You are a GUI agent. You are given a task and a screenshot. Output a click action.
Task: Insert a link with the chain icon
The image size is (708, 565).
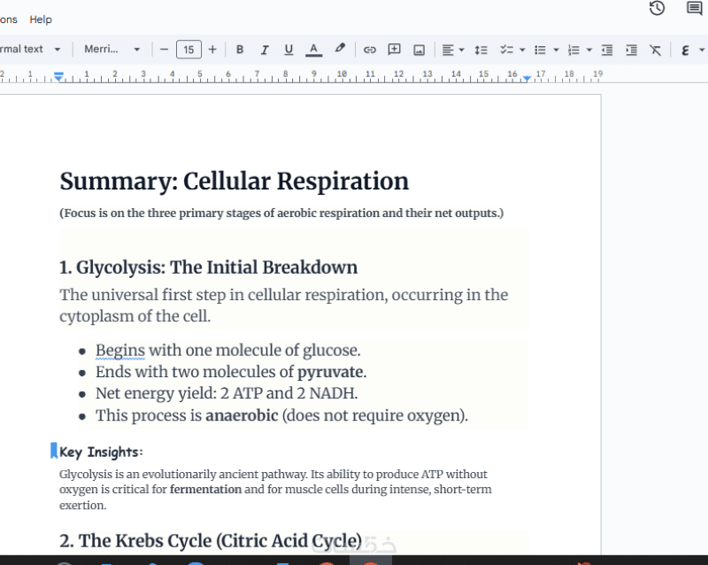(x=370, y=50)
